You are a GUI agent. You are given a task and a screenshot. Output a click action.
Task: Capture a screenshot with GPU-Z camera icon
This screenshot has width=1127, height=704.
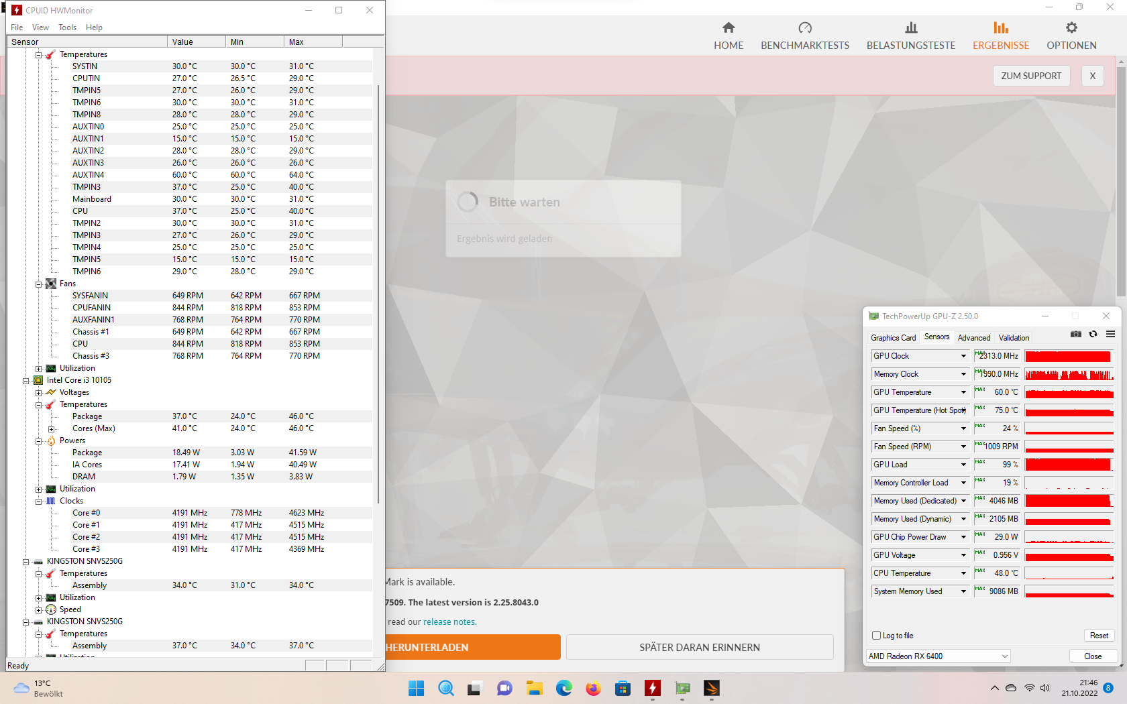point(1075,334)
